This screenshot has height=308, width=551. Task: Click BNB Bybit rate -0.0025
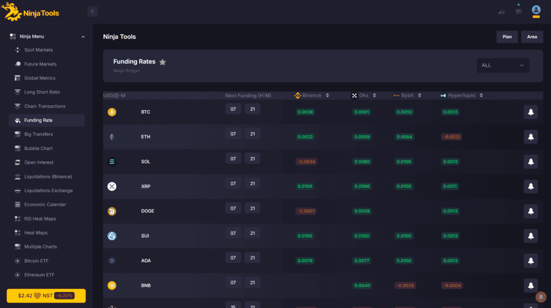405,285
